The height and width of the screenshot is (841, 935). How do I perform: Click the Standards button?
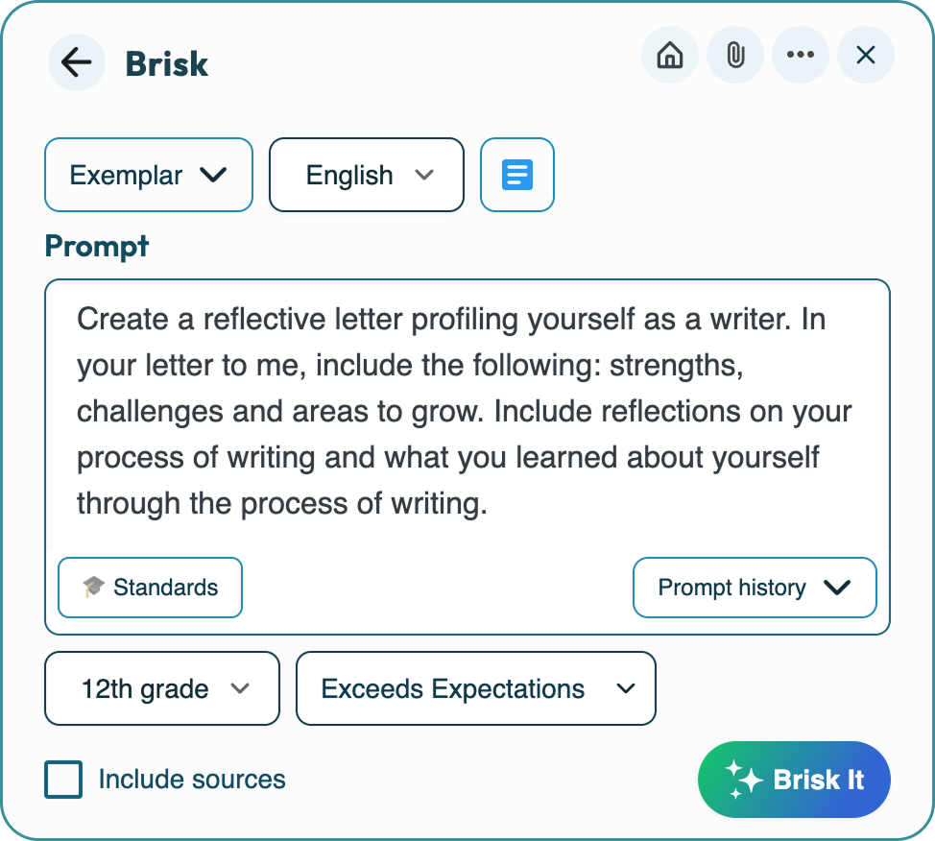pos(151,588)
